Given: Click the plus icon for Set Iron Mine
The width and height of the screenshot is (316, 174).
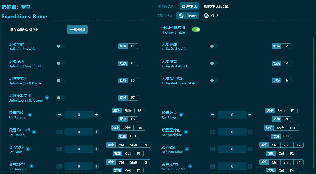Looking at the screenshot, I should click(250, 149).
